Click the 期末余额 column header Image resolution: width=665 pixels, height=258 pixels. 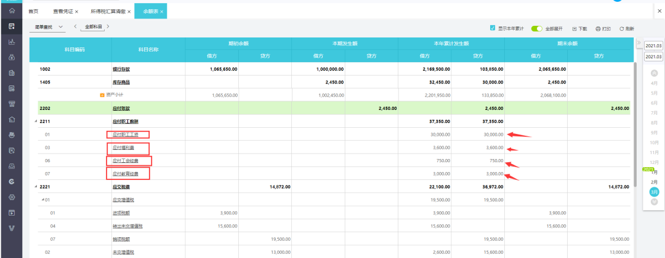(x=567, y=44)
